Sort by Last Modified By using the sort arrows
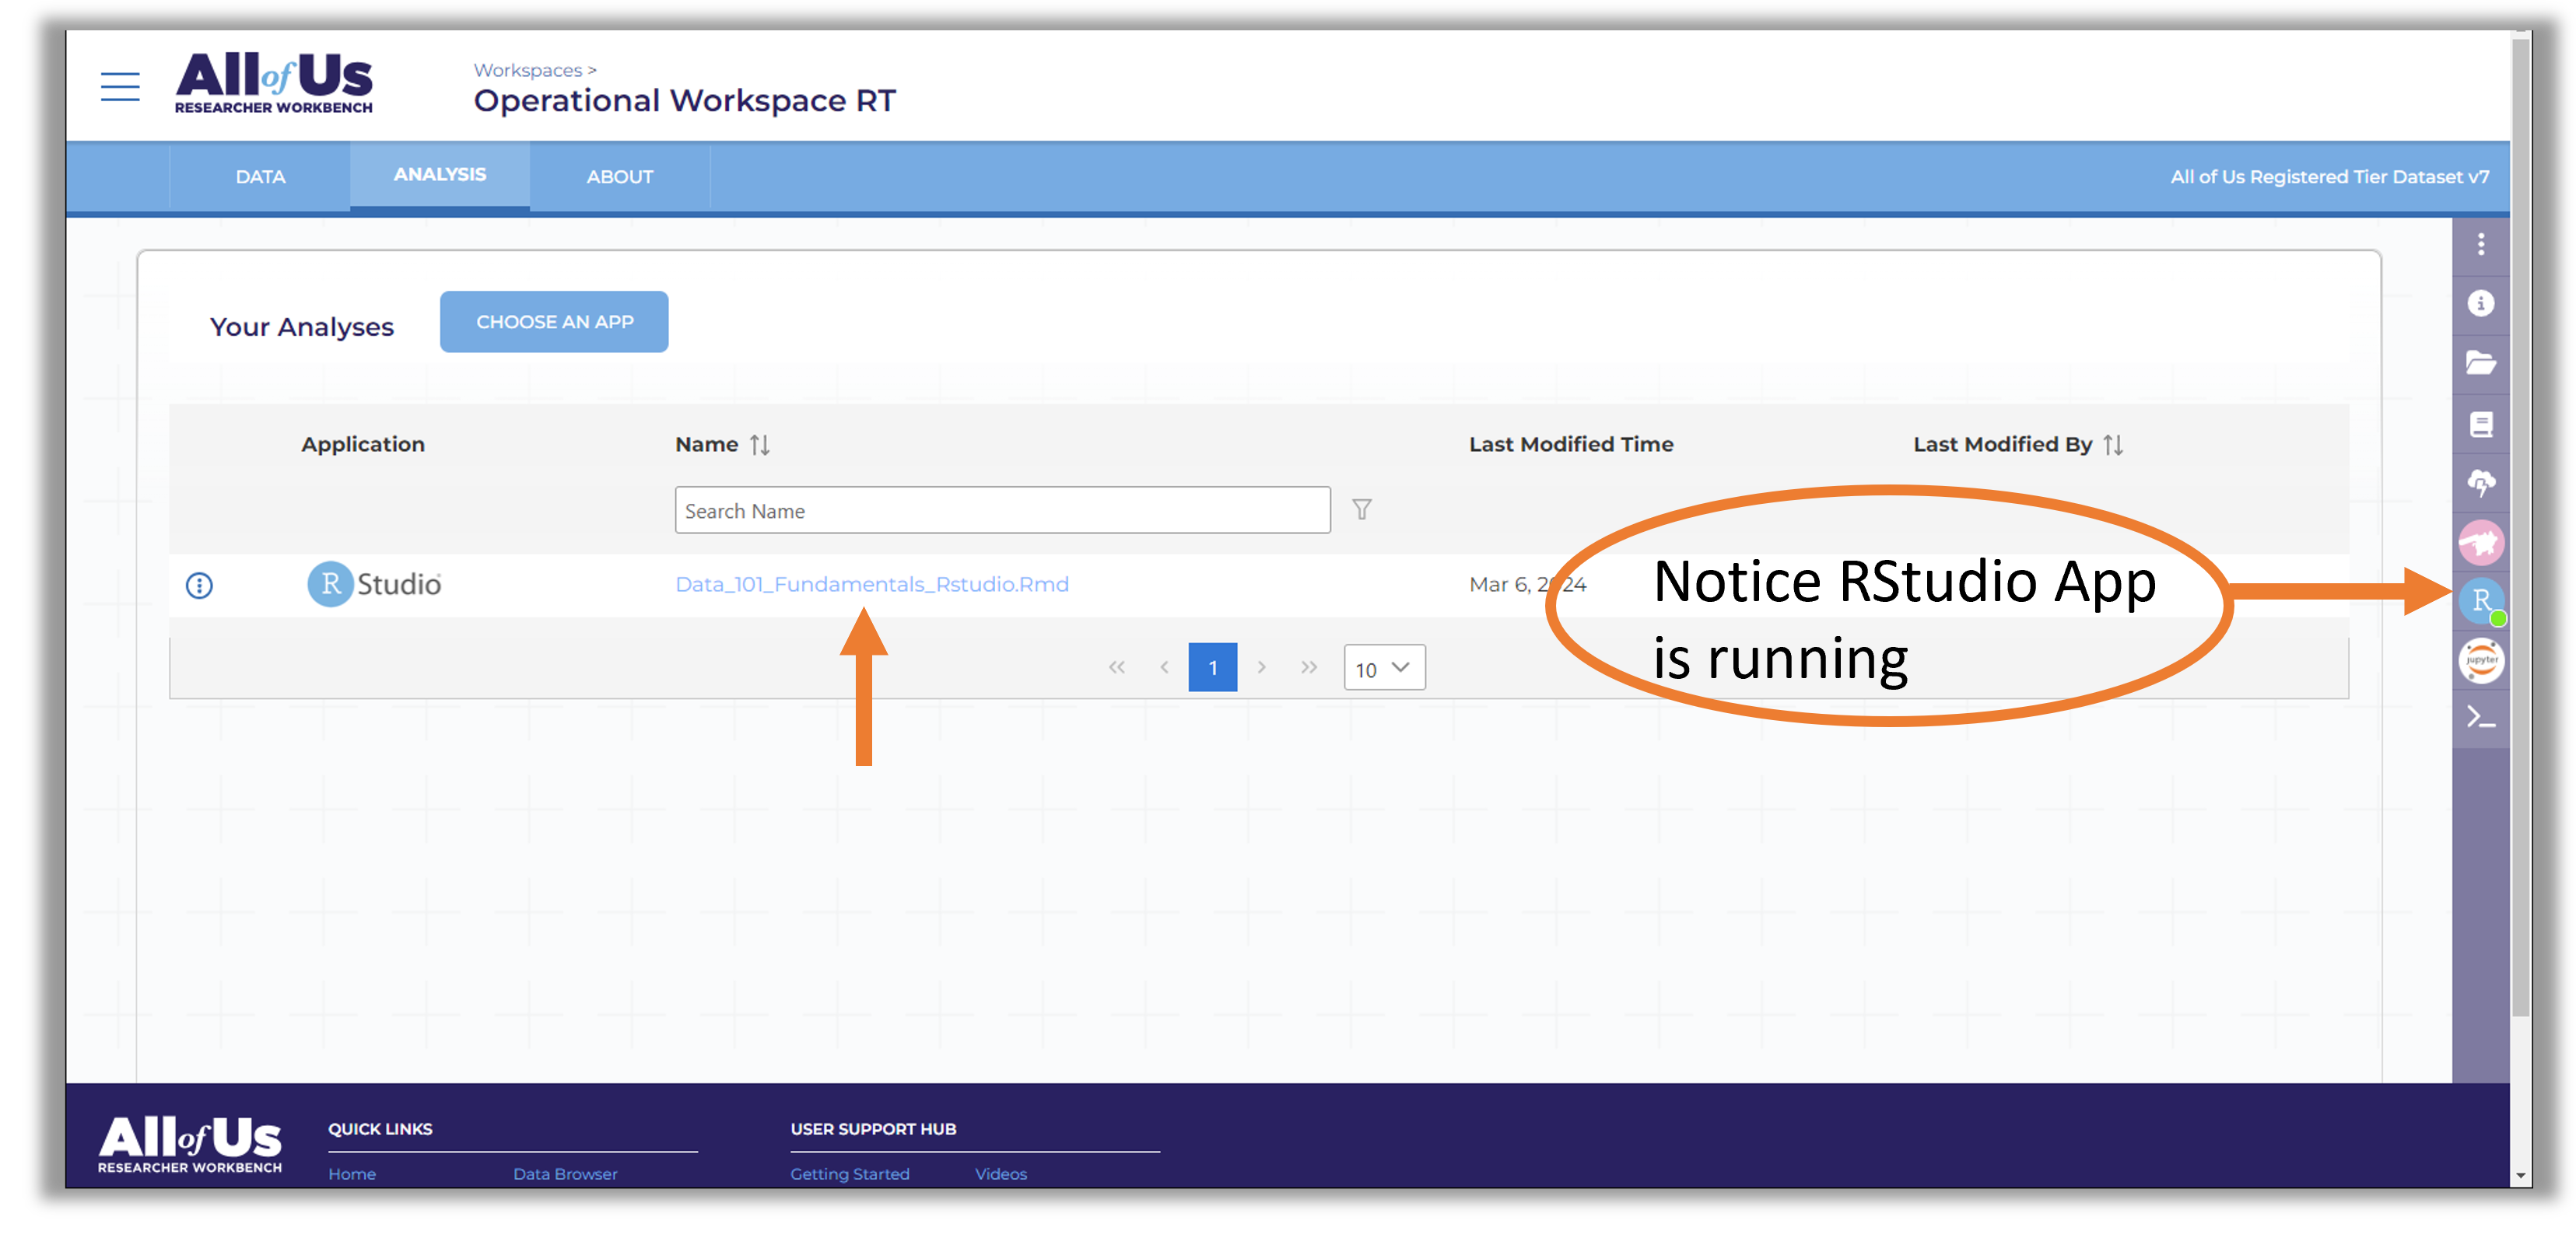Screen dimensions: 2576x1238 click(2112, 445)
